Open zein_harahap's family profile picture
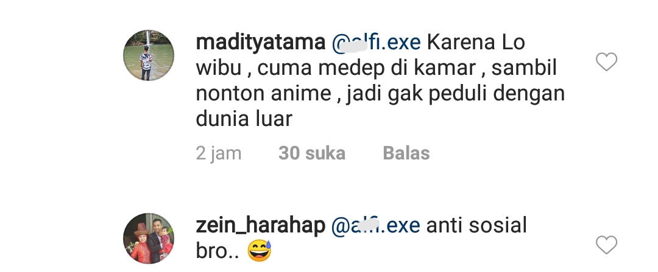658x272 pixels. point(149,238)
